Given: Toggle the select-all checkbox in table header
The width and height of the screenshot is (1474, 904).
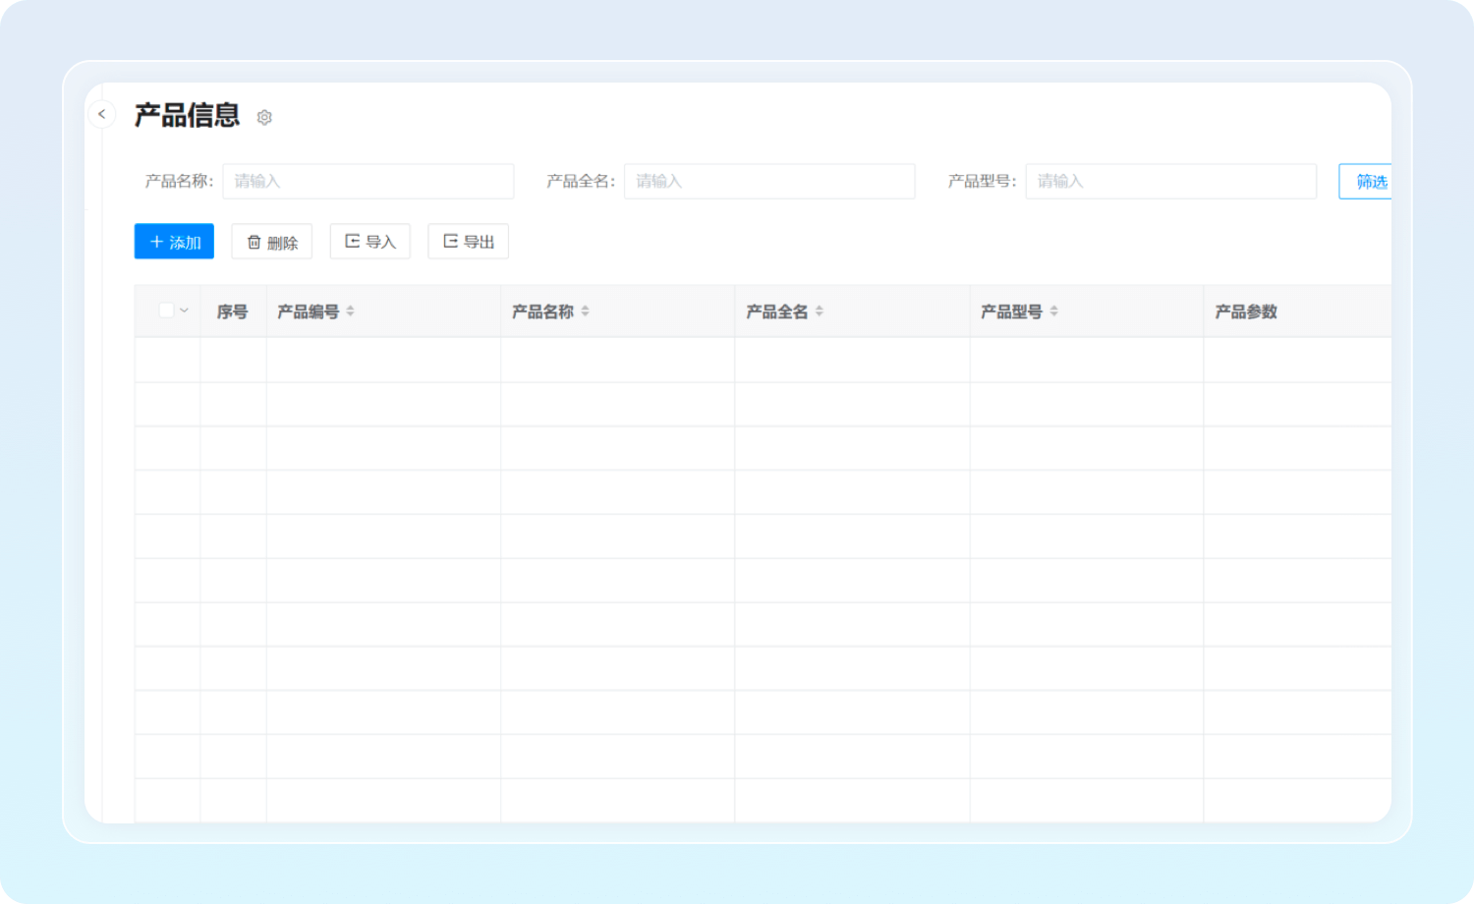Looking at the screenshot, I should coord(166,311).
